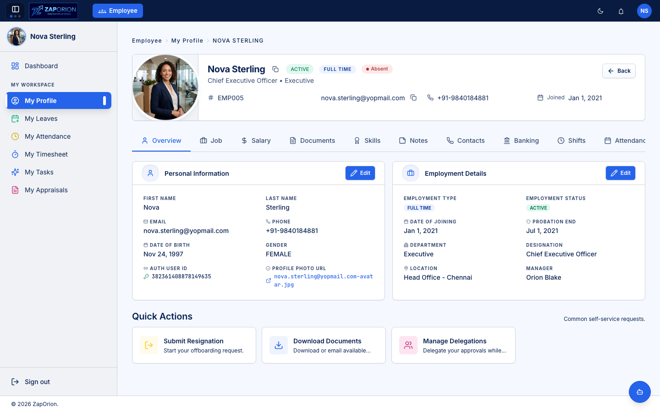Copy the employee name using the copy icon
The image size is (660, 412).
point(275,69)
